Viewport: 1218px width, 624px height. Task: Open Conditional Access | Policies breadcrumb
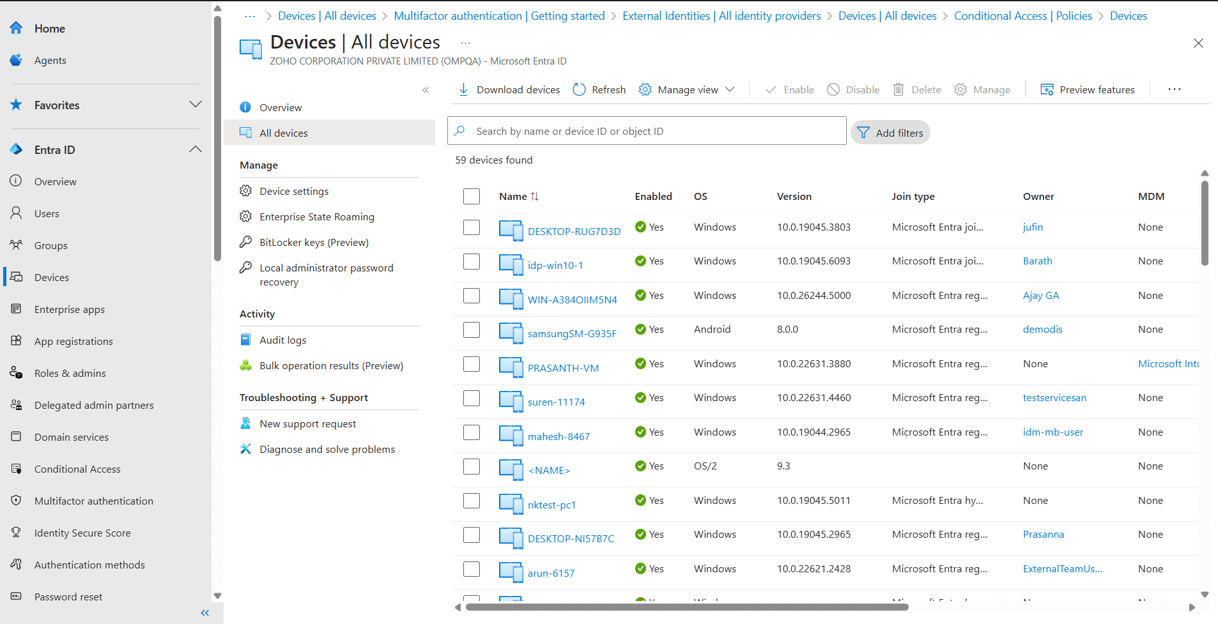(x=1022, y=15)
